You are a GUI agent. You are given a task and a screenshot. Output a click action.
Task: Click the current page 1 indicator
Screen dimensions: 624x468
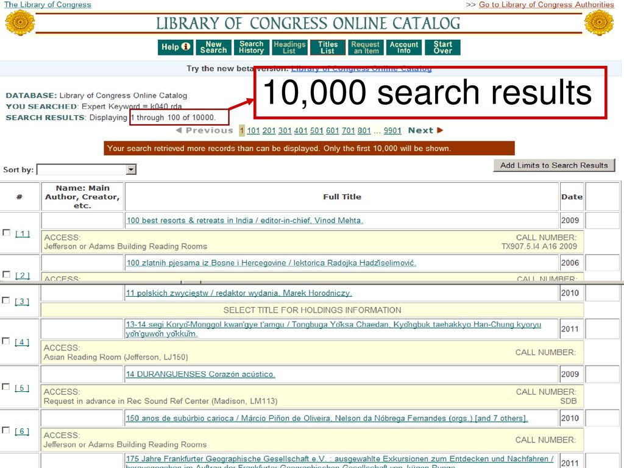point(241,130)
